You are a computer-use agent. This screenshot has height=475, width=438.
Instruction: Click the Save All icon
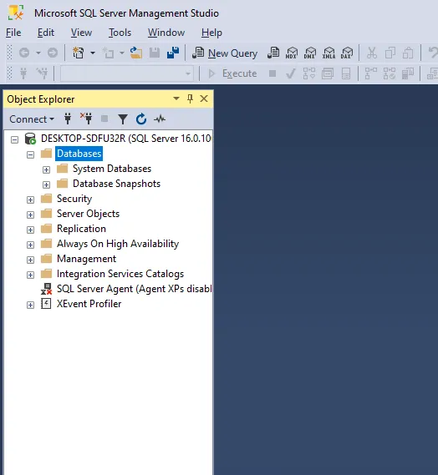(173, 53)
